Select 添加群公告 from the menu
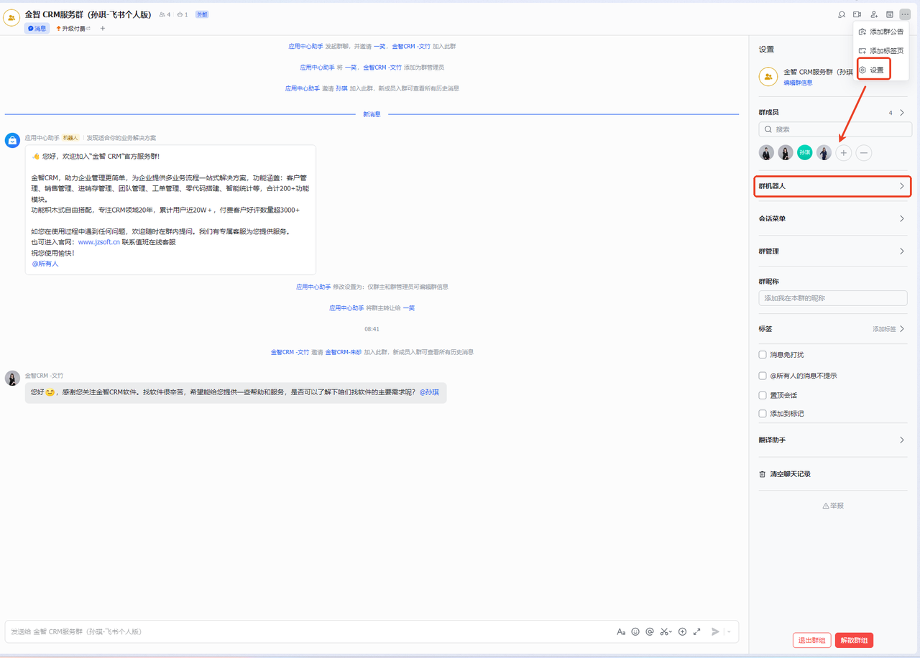The image size is (920, 658). 880,32
